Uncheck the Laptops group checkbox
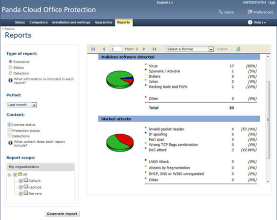Image resolution: width=277 pixels, height=220 pixels. [21, 187]
